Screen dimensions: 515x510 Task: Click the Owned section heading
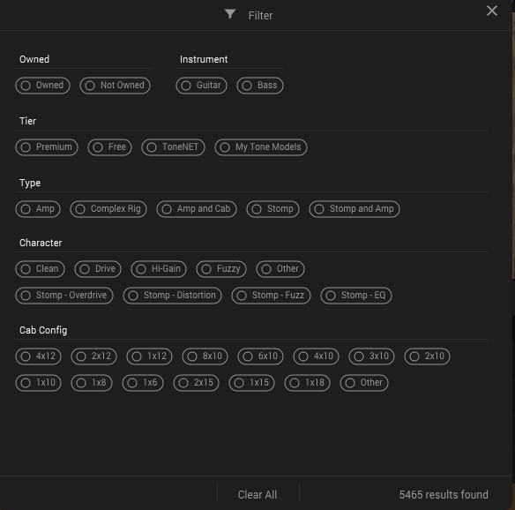34,59
